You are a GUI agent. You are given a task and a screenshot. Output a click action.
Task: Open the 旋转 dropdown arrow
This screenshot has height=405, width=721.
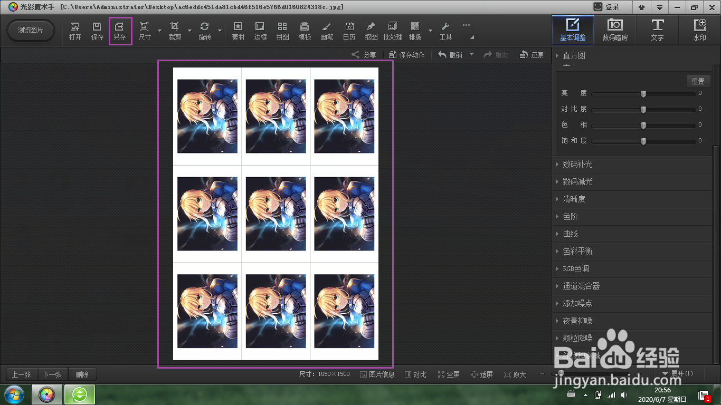(x=220, y=31)
